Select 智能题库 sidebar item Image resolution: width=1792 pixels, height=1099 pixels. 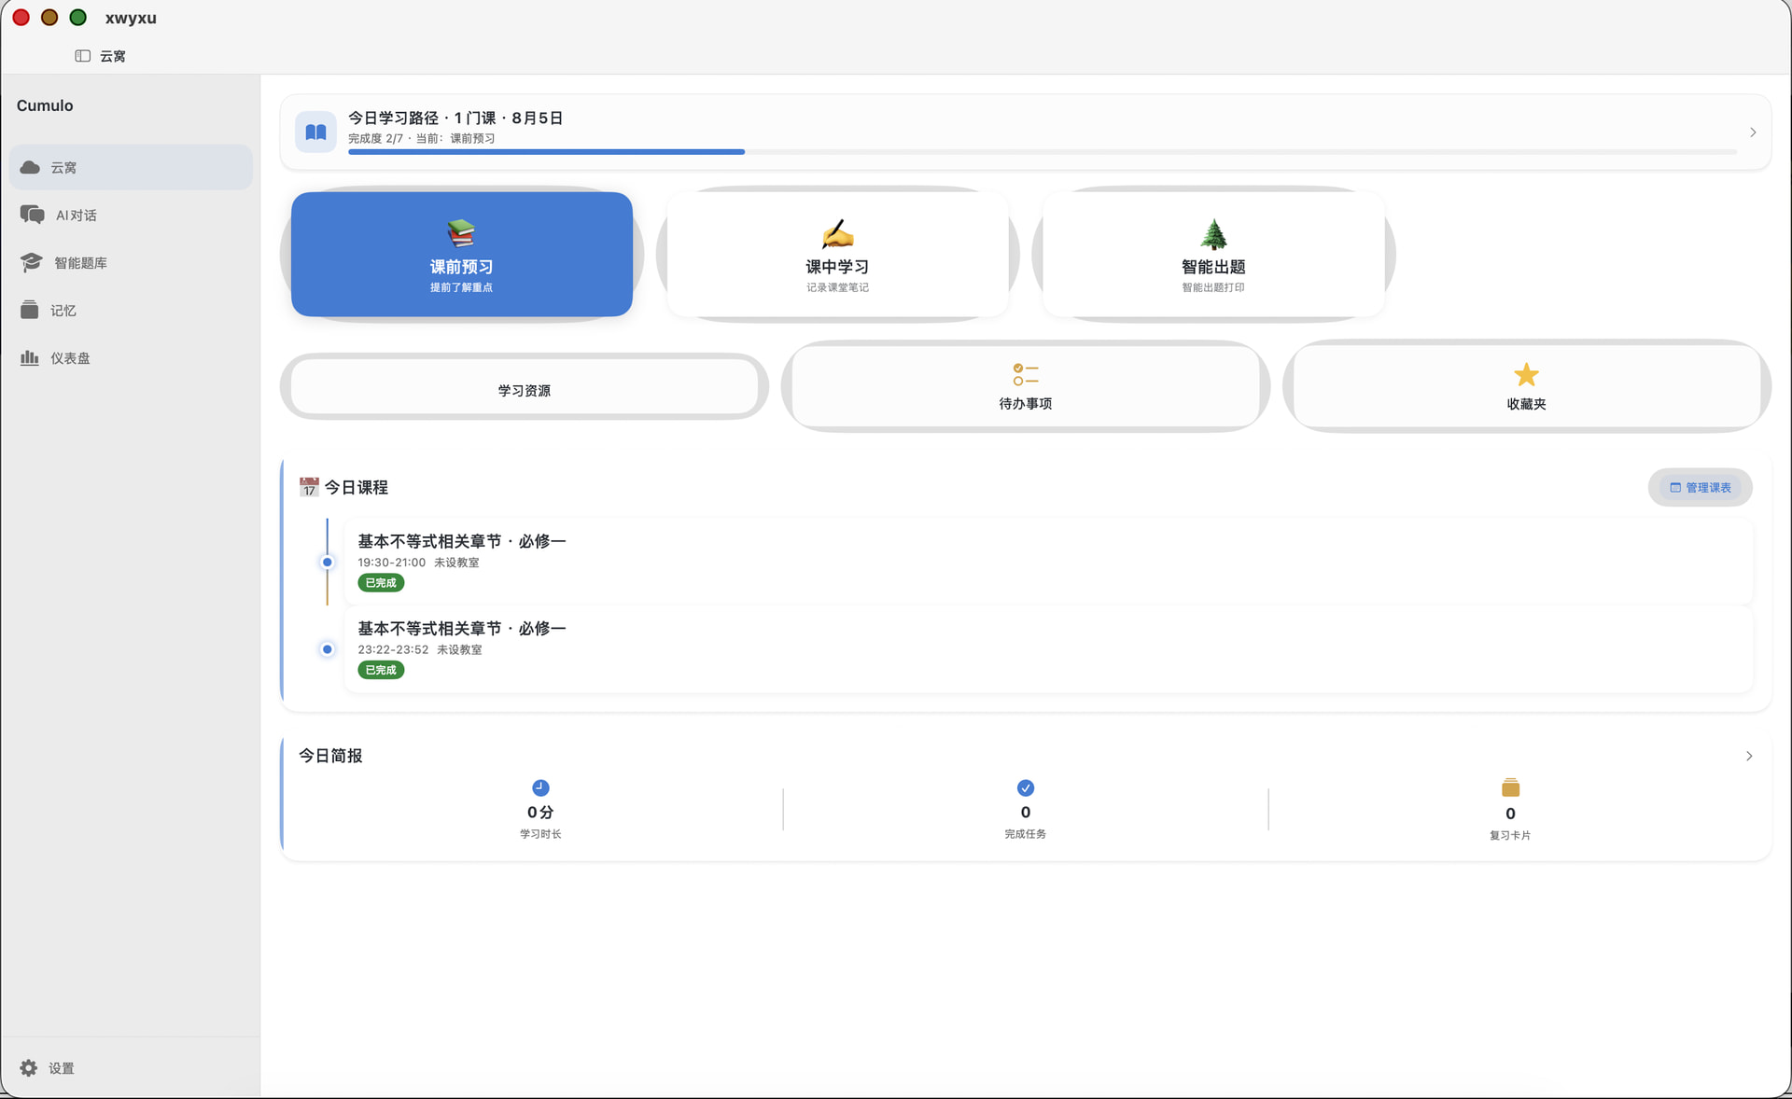[x=131, y=262]
